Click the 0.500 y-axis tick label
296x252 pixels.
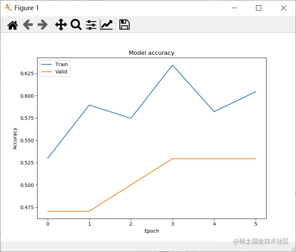pyautogui.click(x=27, y=185)
